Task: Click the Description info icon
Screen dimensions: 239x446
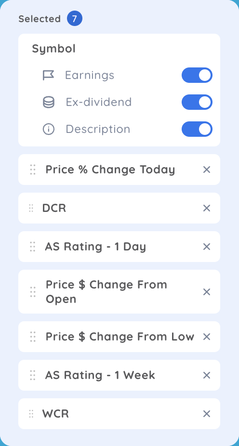Action: coord(49,129)
